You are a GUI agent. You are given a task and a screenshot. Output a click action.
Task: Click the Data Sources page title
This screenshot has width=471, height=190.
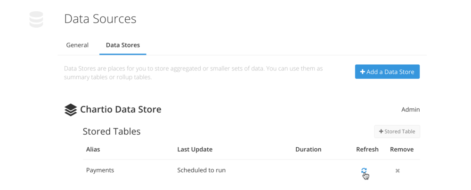100,19
